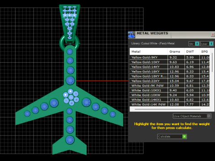Click the 9.32 grams cell
The width and height of the screenshot is (215, 161).
pos(176,57)
